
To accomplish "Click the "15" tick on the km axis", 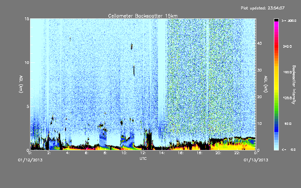I will tap(27, 19).
